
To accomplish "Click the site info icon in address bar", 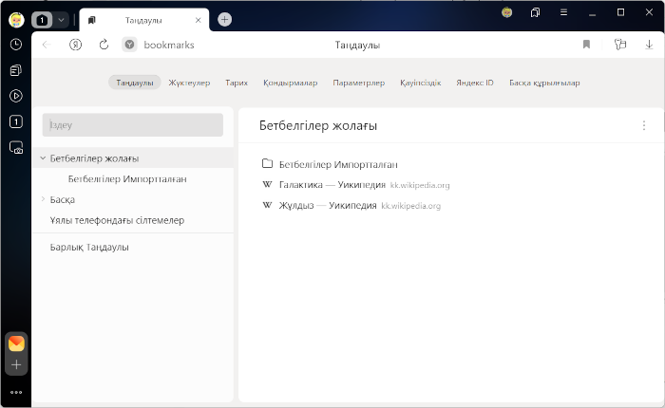I will pos(130,45).
